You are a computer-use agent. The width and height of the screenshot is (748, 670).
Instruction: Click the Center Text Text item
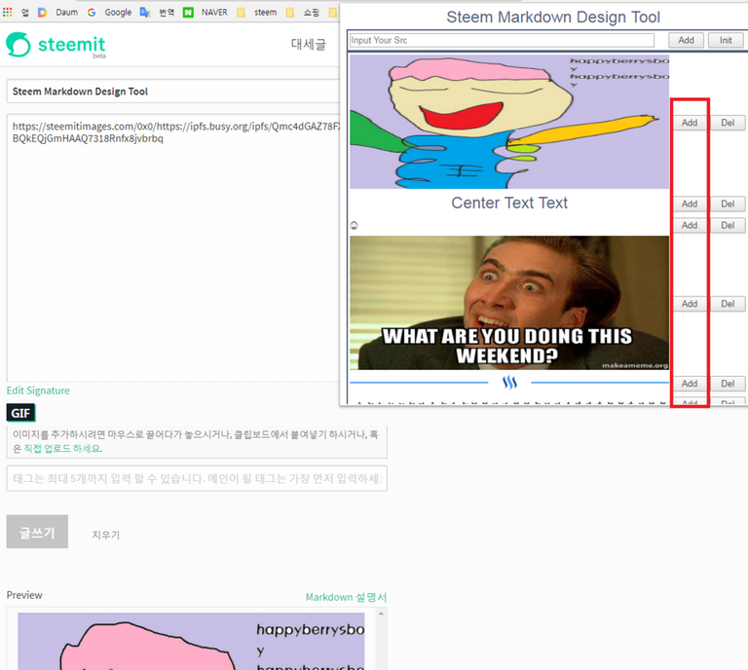pyautogui.click(x=509, y=204)
